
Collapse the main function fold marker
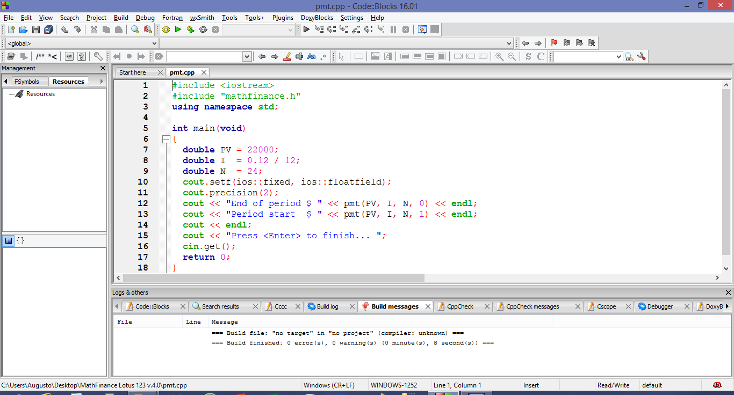tap(166, 139)
